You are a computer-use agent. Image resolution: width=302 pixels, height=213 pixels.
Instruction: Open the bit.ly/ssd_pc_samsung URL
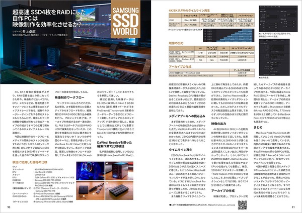pos(221,205)
